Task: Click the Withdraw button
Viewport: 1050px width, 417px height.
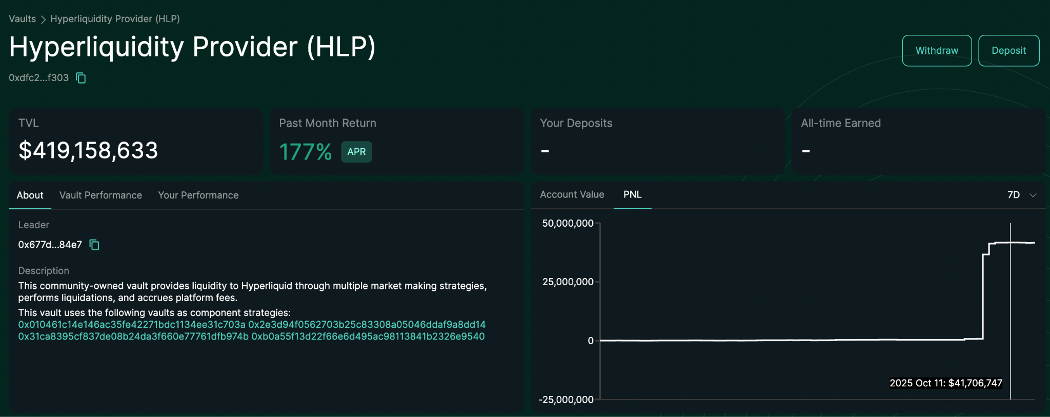Action: click(x=937, y=50)
